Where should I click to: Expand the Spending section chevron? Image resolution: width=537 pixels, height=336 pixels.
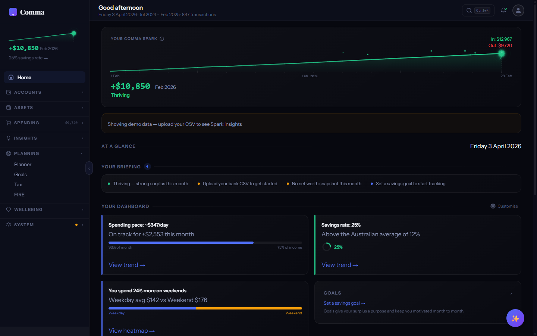[83, 123]
